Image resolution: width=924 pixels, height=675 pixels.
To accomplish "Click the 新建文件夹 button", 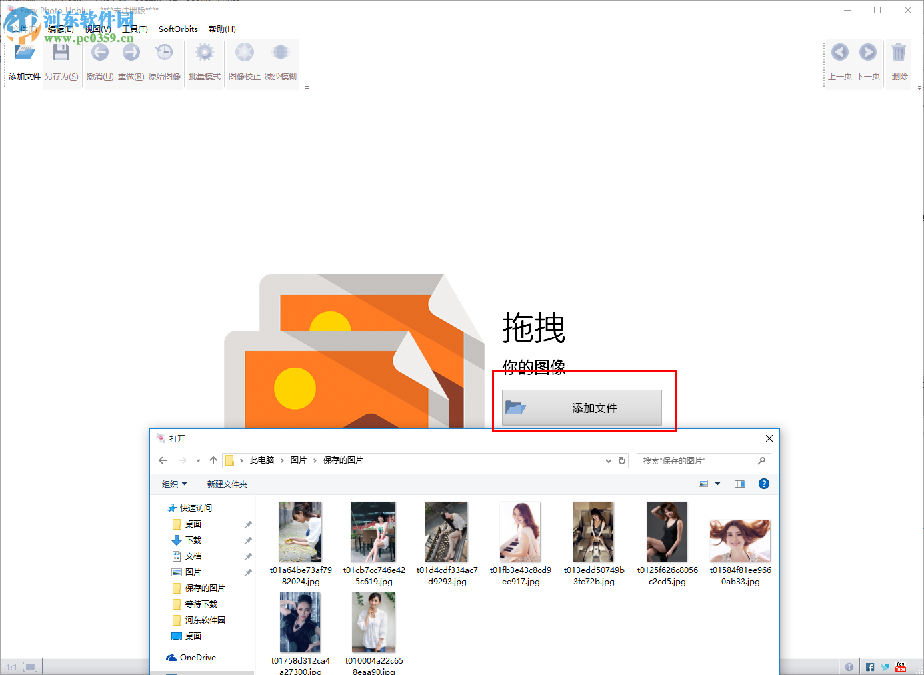I will coord(227,484).
